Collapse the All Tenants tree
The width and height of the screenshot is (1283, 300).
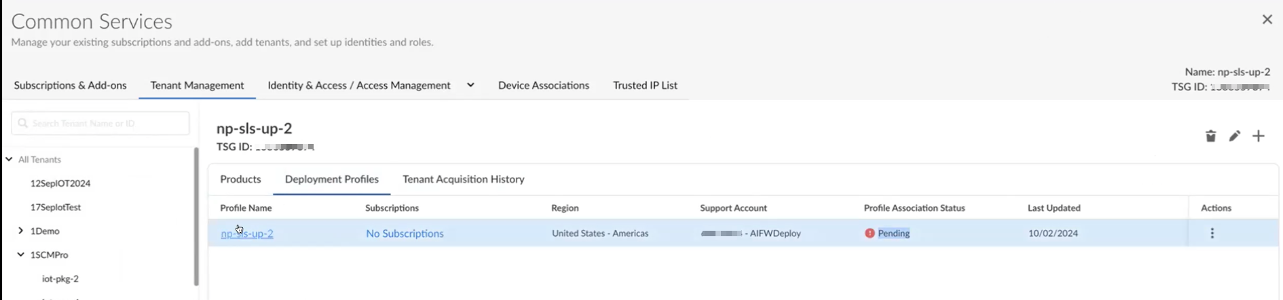click(10, 160)
